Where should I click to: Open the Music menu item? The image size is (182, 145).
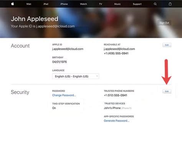(117, 4)
